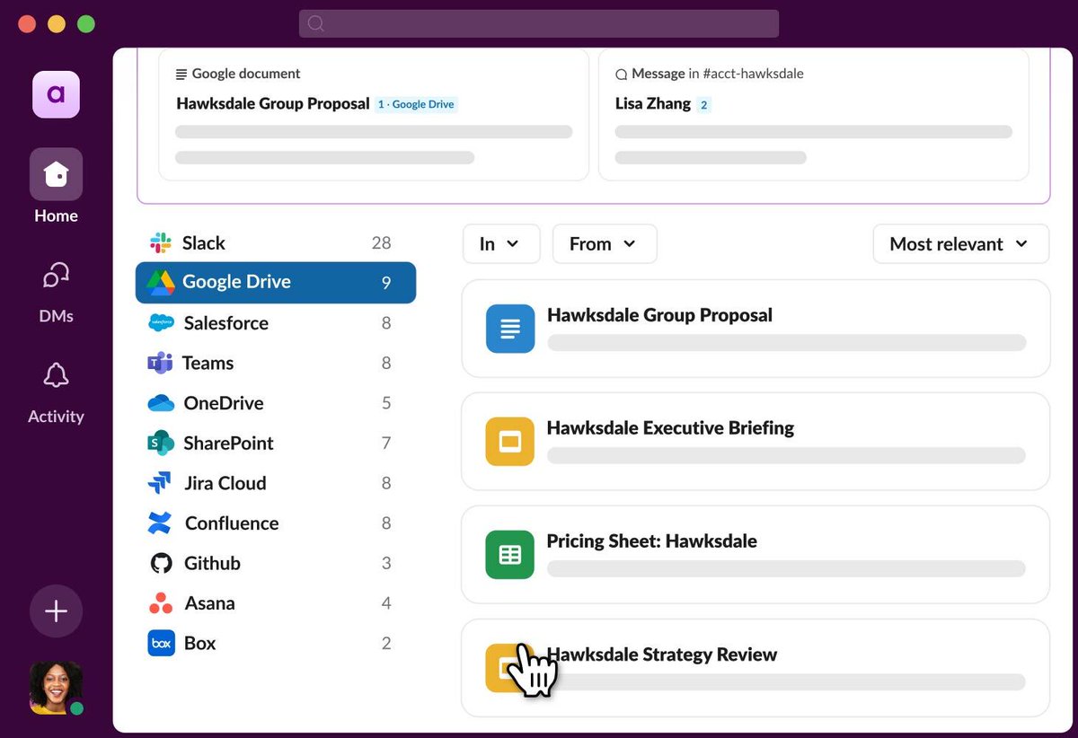Open the workspace switcher "a" icon
The image size is (1078, 738).
click(x=56, y=94)
